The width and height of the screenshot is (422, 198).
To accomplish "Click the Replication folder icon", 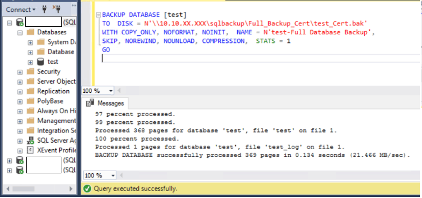I will [30, 91].
